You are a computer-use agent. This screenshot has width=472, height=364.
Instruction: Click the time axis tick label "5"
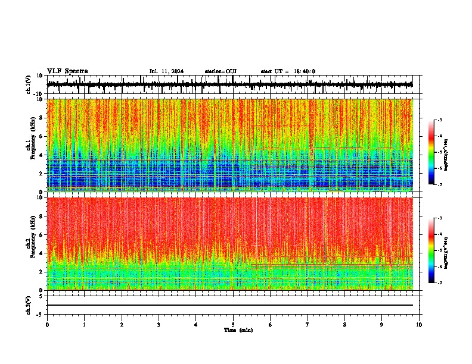(233, 325)
